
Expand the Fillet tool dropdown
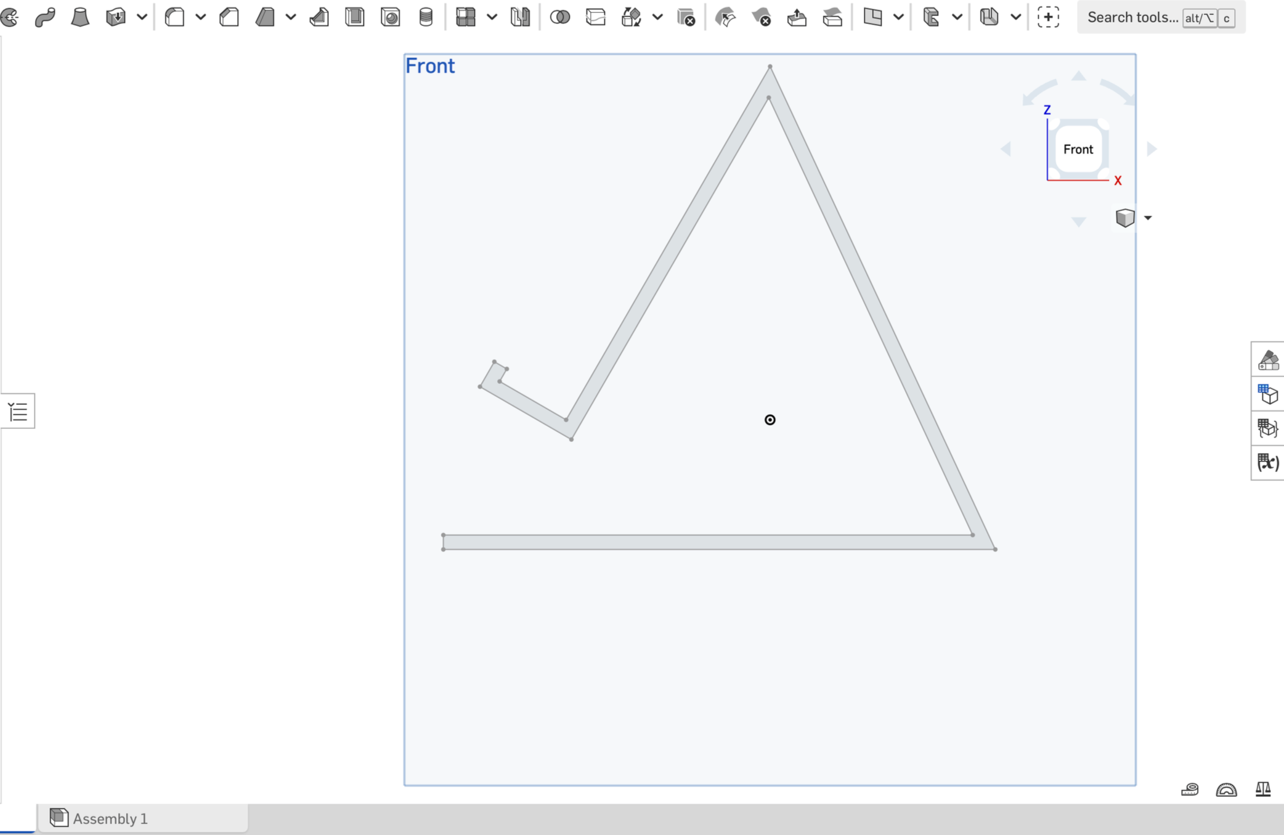point(200,17)
